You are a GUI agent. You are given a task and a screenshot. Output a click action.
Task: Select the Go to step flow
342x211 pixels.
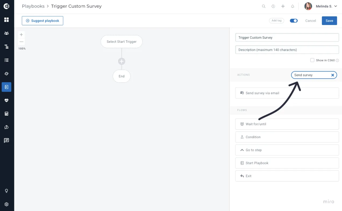(287, 150)
